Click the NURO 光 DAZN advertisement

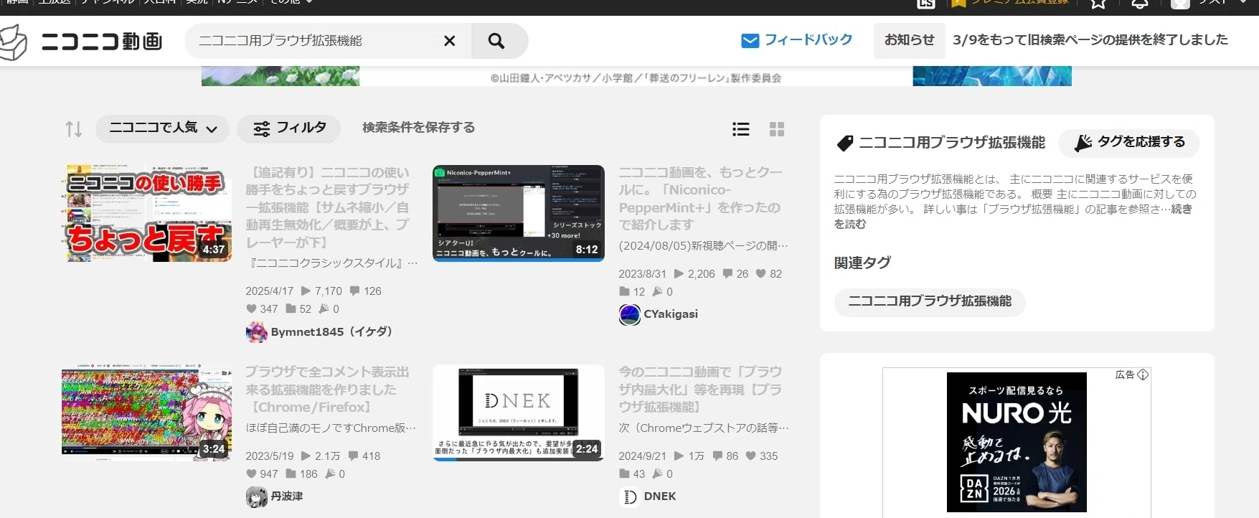click(1017, 442)
